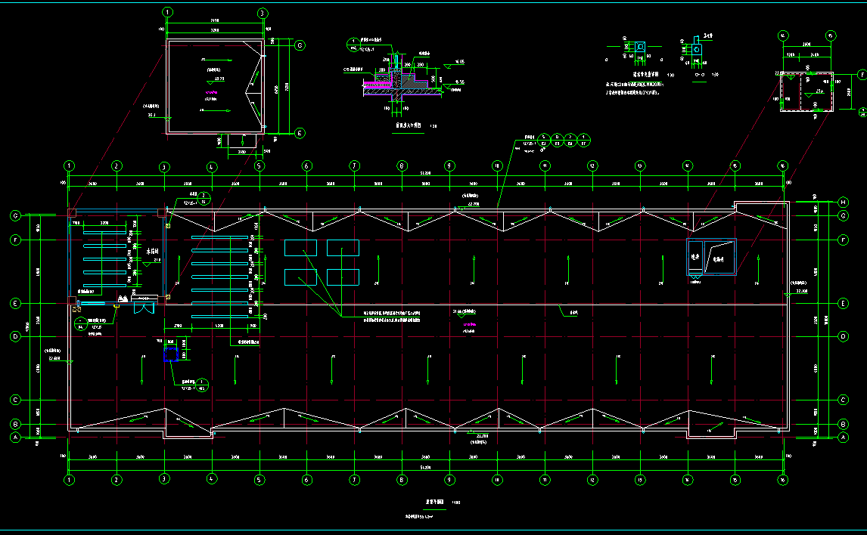This screenshot has height=535, width=867.
Task: Select axis bubble H on the right side
Action: 844,202
